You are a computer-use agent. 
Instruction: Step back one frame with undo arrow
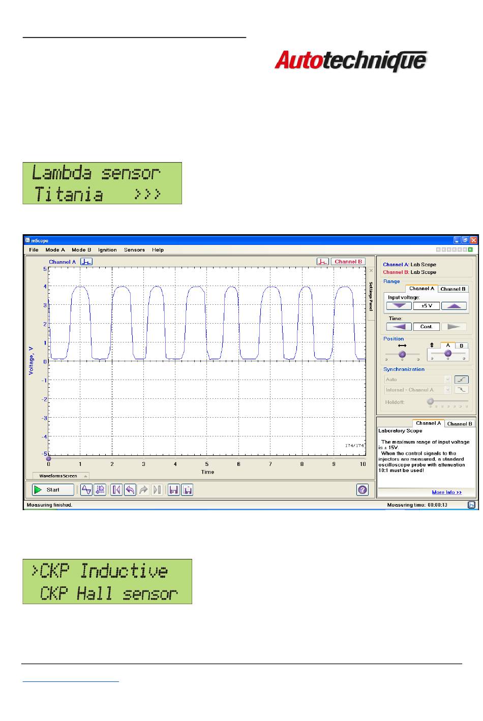[x=130, y=490]
